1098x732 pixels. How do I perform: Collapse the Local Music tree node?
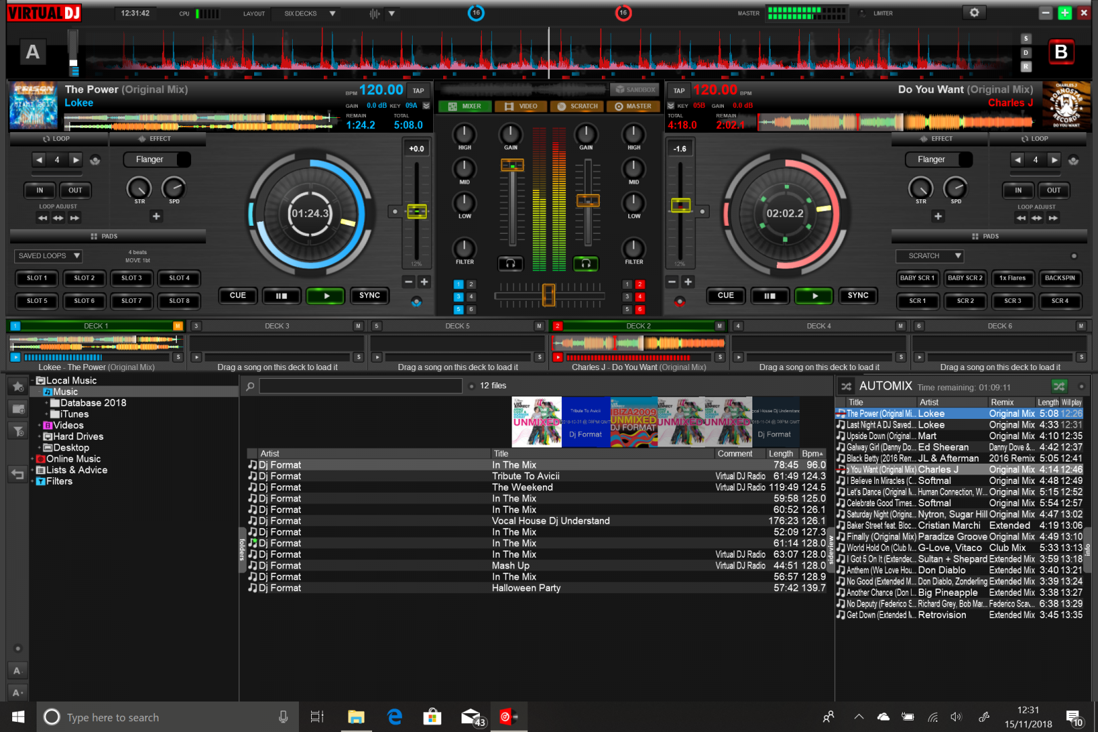[33, 381]
